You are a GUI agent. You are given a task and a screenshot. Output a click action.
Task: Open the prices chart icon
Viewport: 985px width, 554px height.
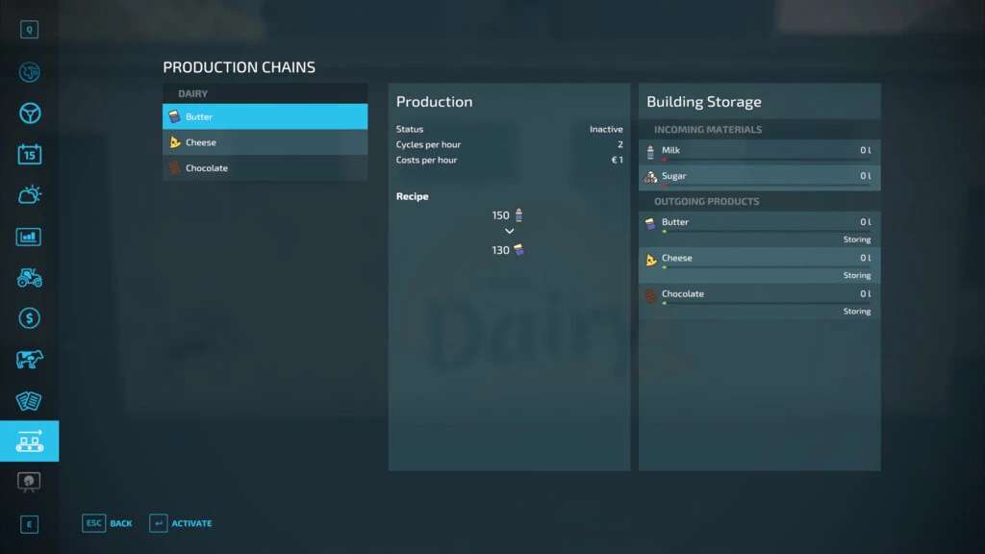tap(29, 237)
